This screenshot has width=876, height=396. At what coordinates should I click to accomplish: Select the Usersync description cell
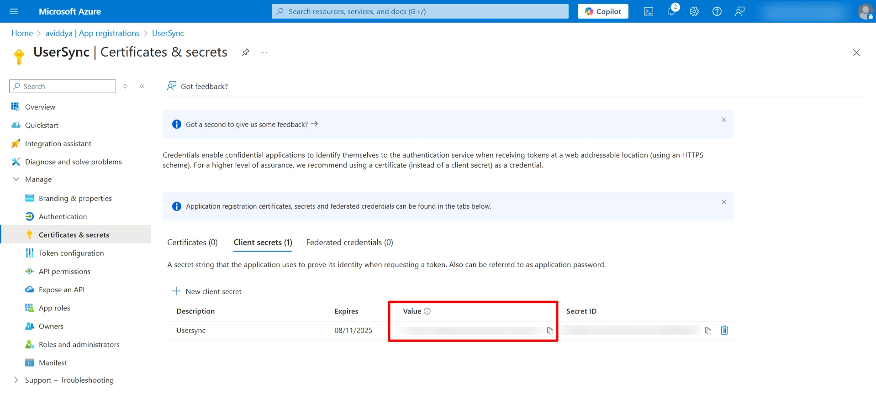(191, 330)
